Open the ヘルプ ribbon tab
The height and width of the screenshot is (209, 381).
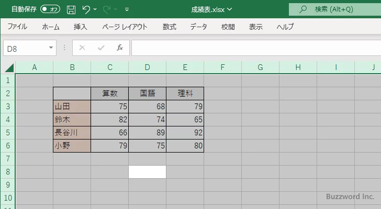point(285,27)
